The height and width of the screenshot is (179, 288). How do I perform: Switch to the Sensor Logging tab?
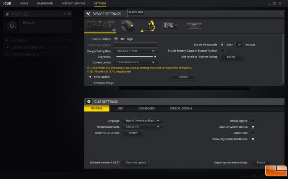point(181,108)
